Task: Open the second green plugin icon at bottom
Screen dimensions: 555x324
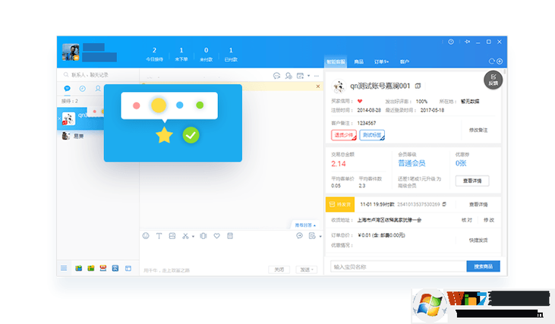Action: [91, 268]
